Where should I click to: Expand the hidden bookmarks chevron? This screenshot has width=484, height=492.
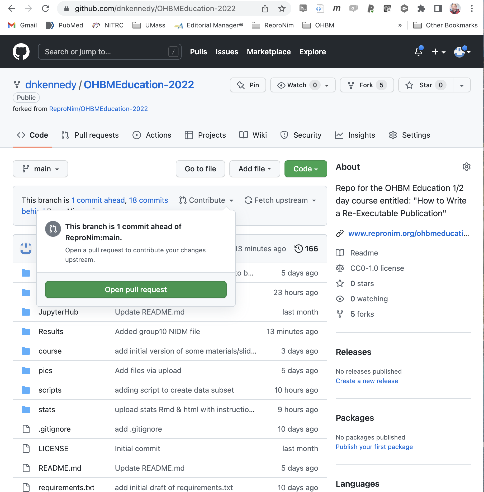tap(400, 25)
